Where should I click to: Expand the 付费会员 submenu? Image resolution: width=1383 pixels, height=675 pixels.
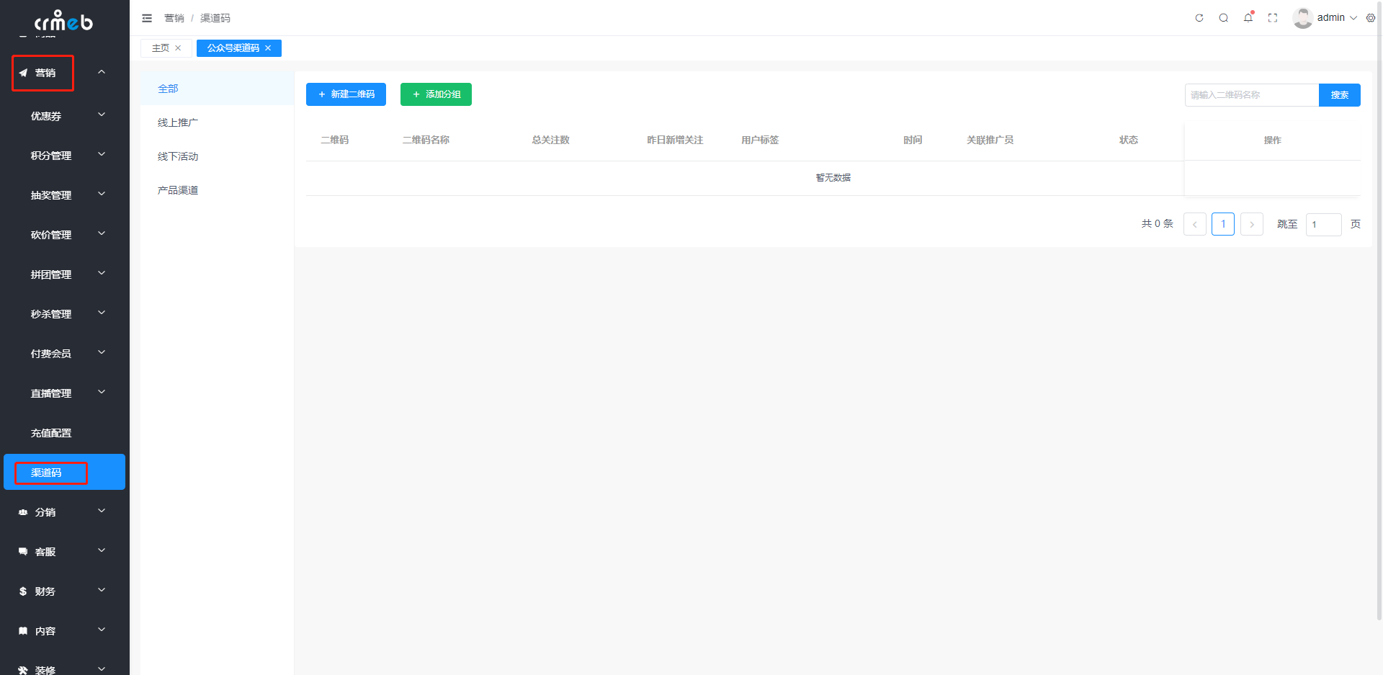[102, 352]
